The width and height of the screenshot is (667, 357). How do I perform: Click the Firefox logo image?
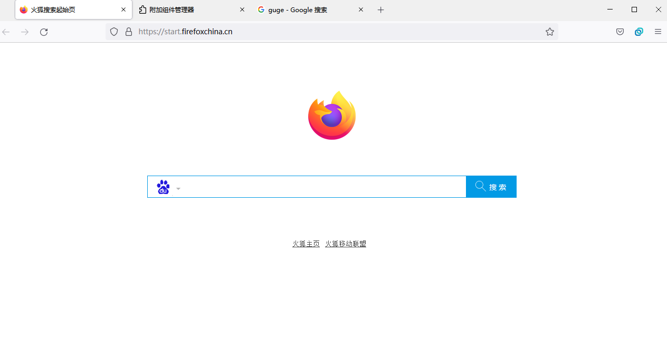tap(332, 115)
